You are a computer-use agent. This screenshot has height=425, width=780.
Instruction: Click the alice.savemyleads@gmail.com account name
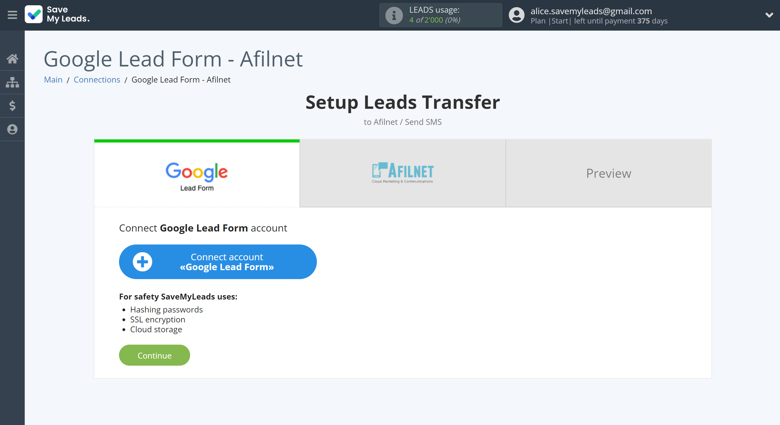pyautogui.click(x=592, y=10)
